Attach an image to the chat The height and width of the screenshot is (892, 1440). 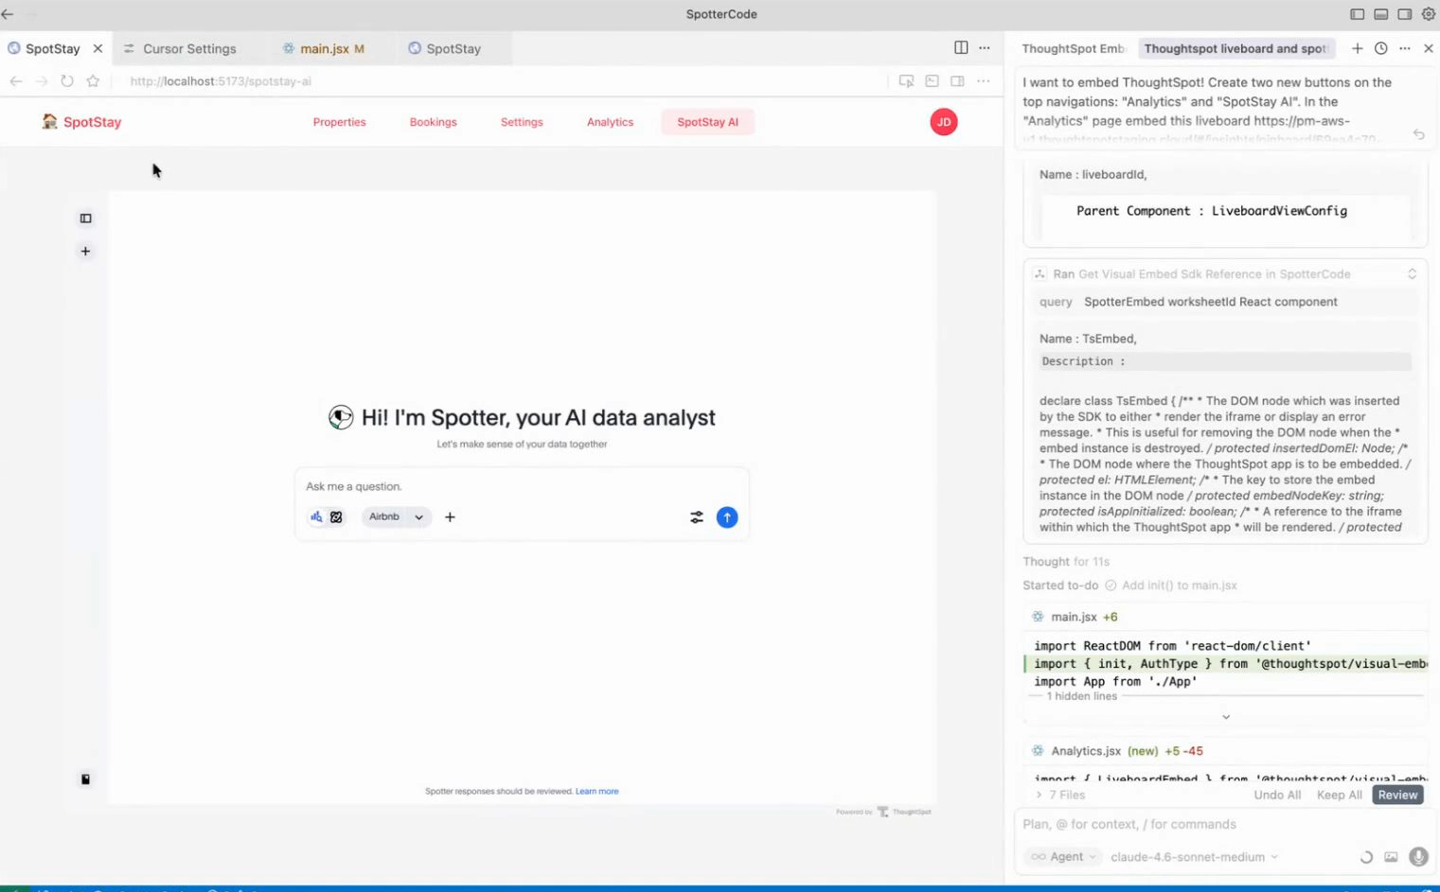coord(1391,857)
